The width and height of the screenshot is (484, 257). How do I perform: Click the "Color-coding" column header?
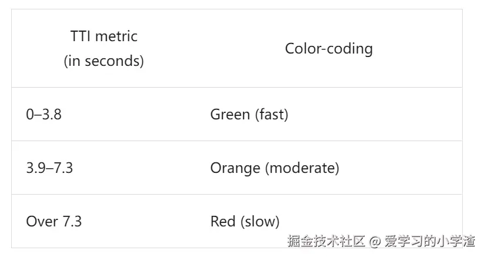(x=329, y=48)
